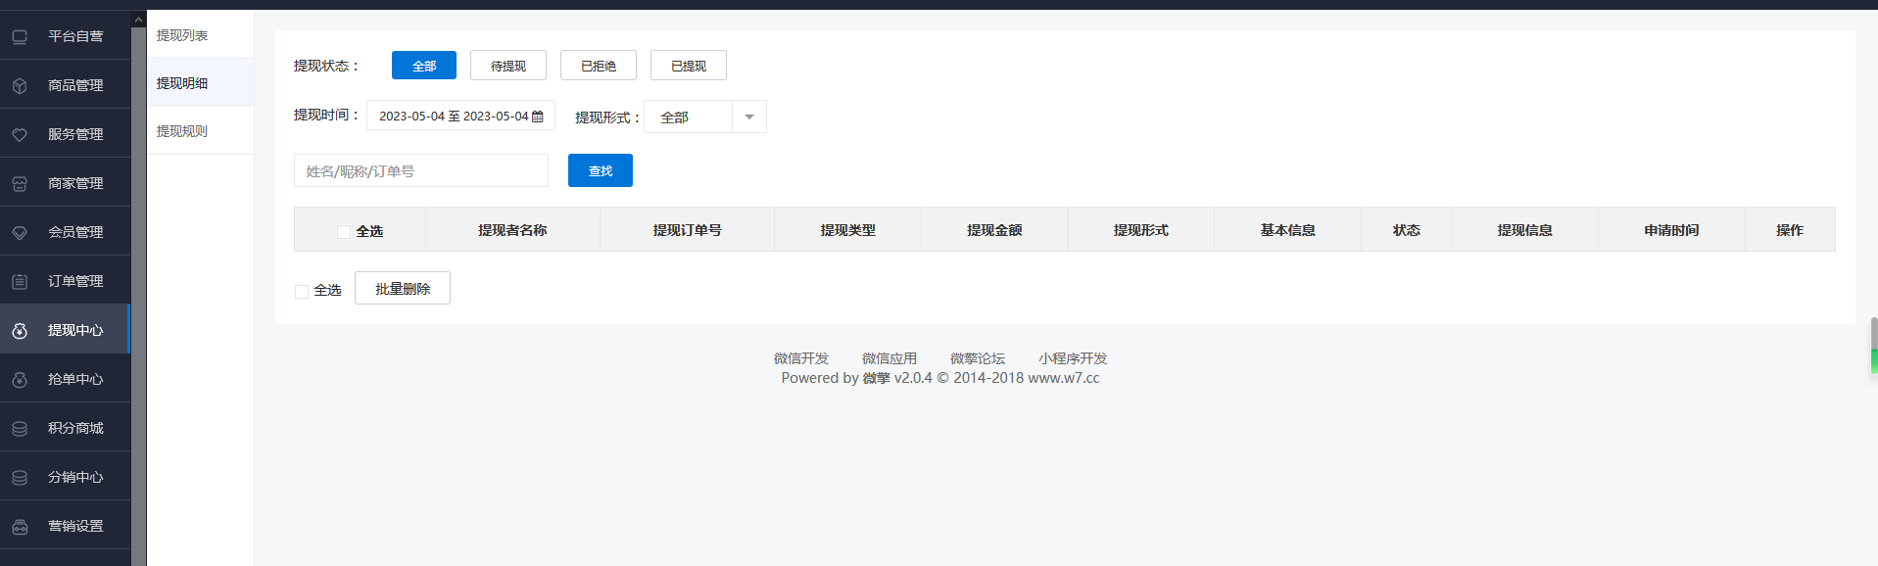The height and width of the screenshot is (566, 1878).
Task: Open the 微信应用 footer link
Action: tap(890, 358)
